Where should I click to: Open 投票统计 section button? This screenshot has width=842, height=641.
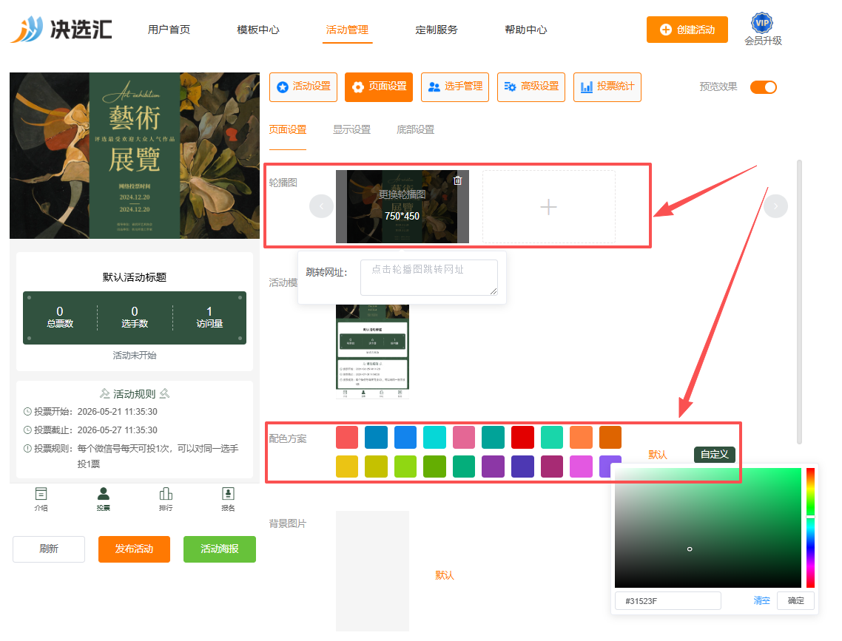[x=607, y=87]
